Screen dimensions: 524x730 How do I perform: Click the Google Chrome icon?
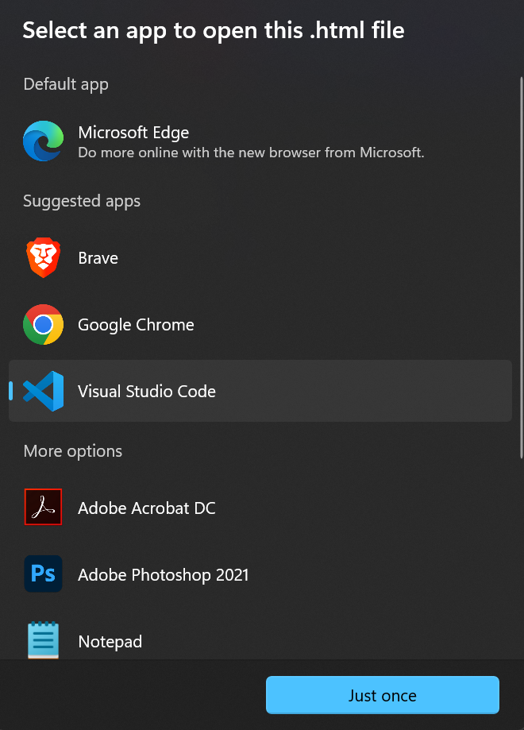pos(44,325)
